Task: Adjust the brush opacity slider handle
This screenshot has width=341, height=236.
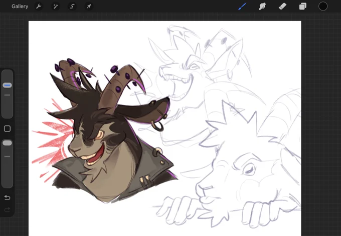Action: (7, 142)
